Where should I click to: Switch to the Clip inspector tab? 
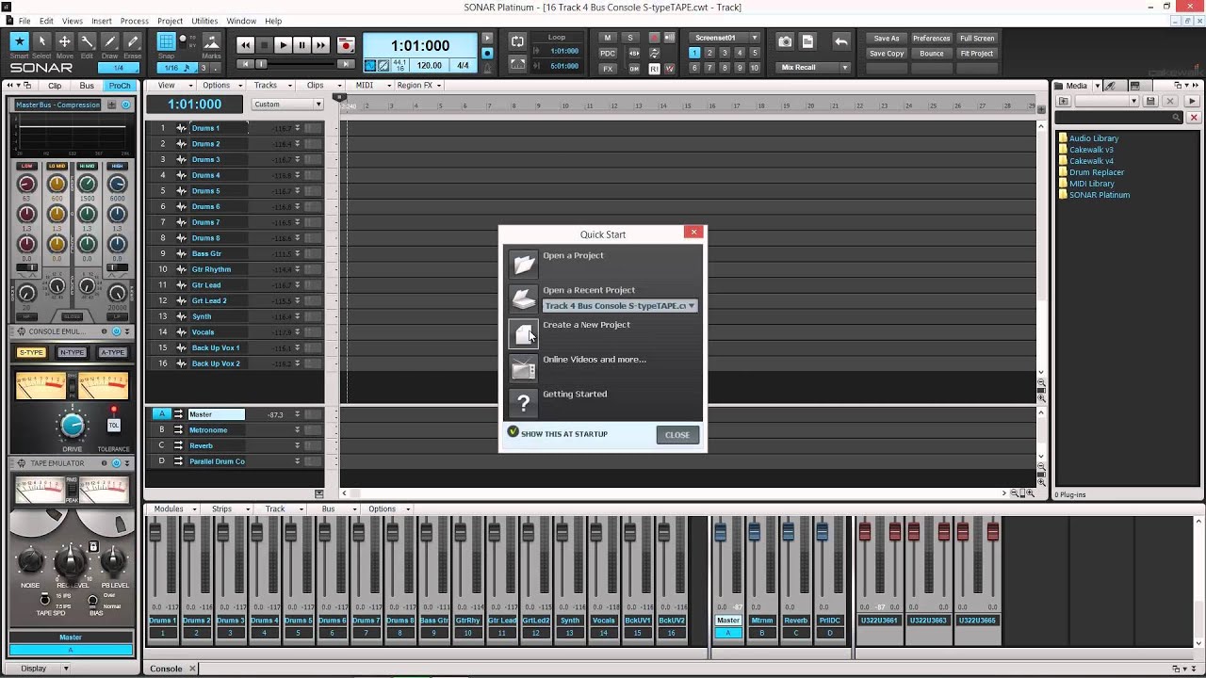pyautogui.click(x=55, y=86)
